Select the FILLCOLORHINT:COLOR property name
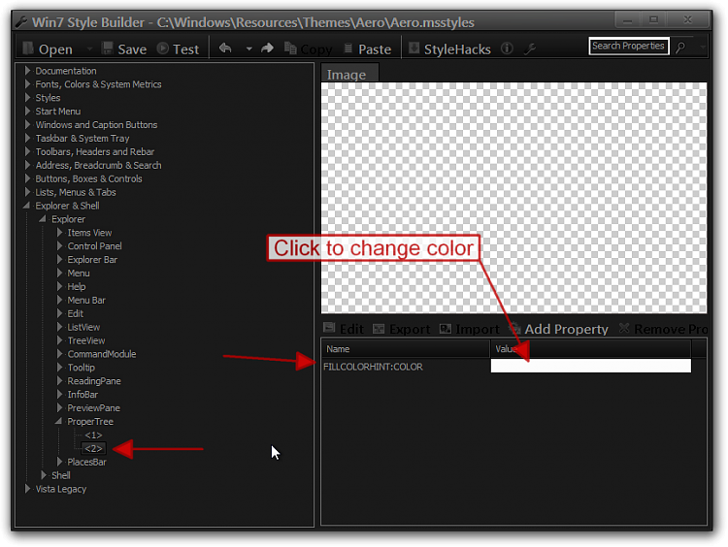The image size is (728, 547). click(374, 367)
